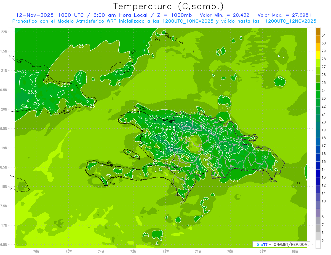Click the '70W' longitude axis label
Viewport: 331px width, 255px height.
(x=230, y=251)
